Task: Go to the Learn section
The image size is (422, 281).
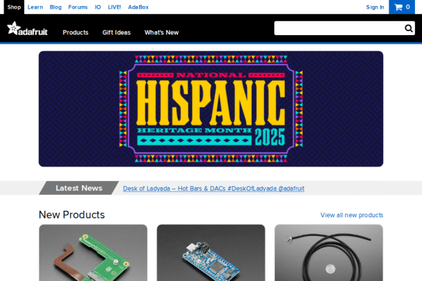Action: [x=35, y=7]
